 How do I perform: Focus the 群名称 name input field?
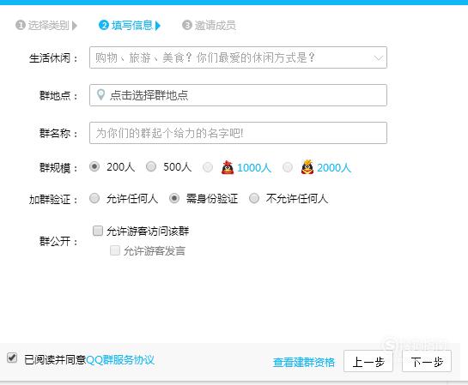tap(238, 133)
